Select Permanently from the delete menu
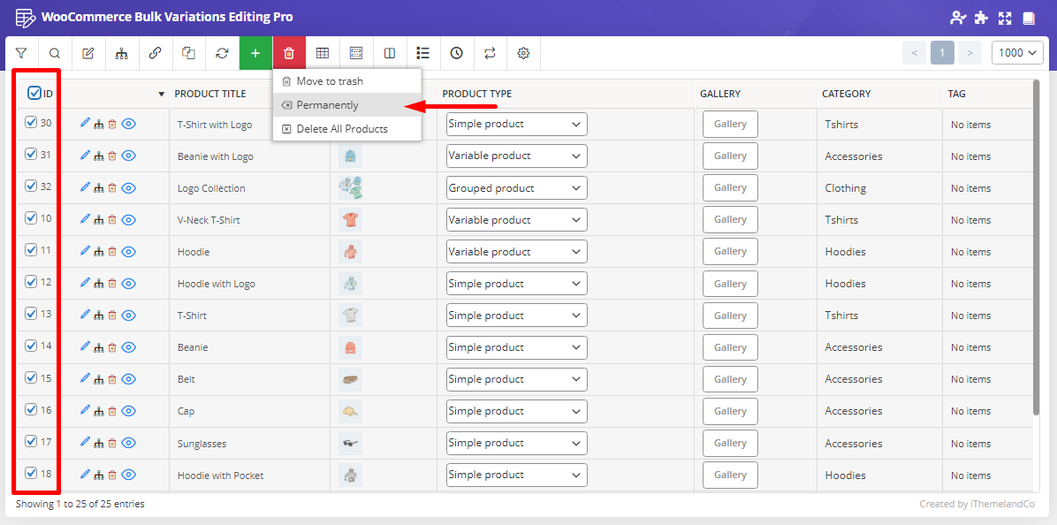This screenshot has width=1057, height=525. coord(327,105)
